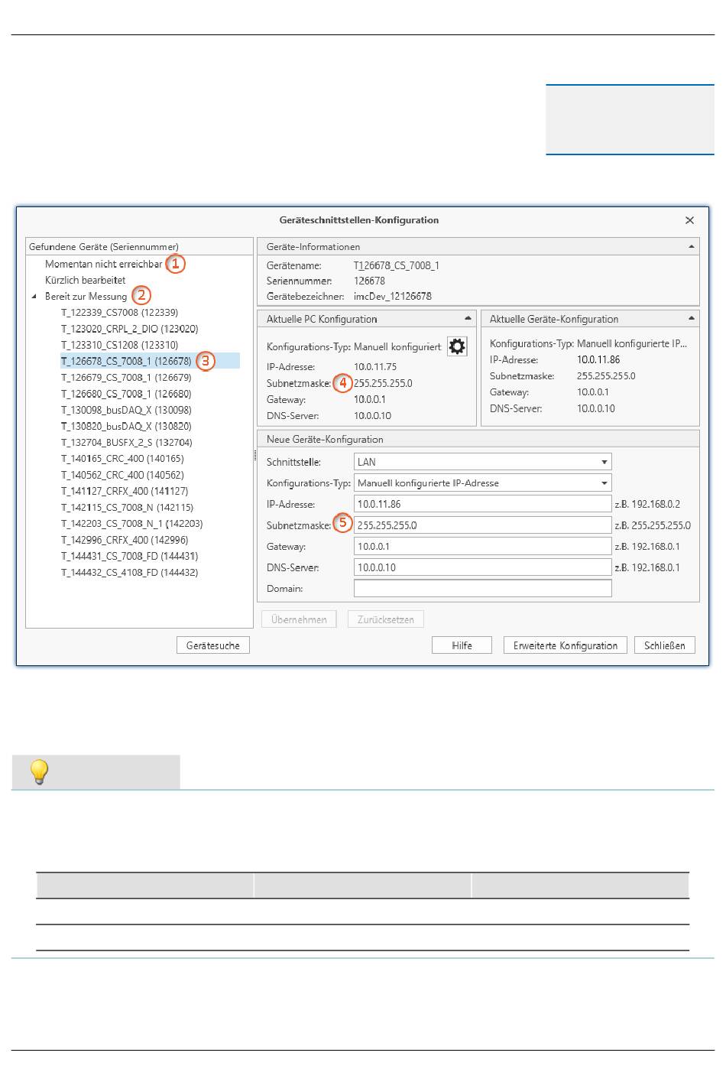Click the empty Domain text field

482,589
